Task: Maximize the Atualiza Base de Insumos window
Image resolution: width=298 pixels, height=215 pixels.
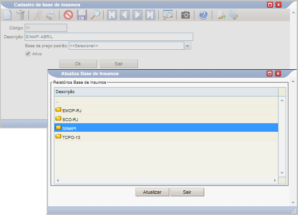Action: [x=270, y=74]
